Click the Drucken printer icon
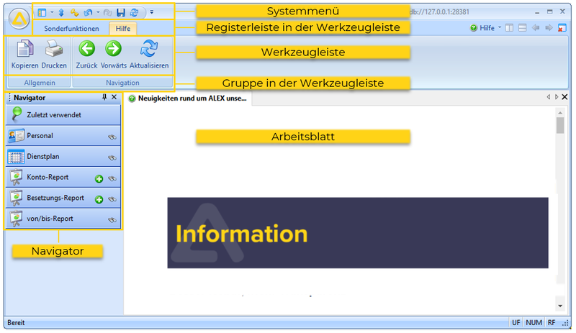 pos(54,50)
